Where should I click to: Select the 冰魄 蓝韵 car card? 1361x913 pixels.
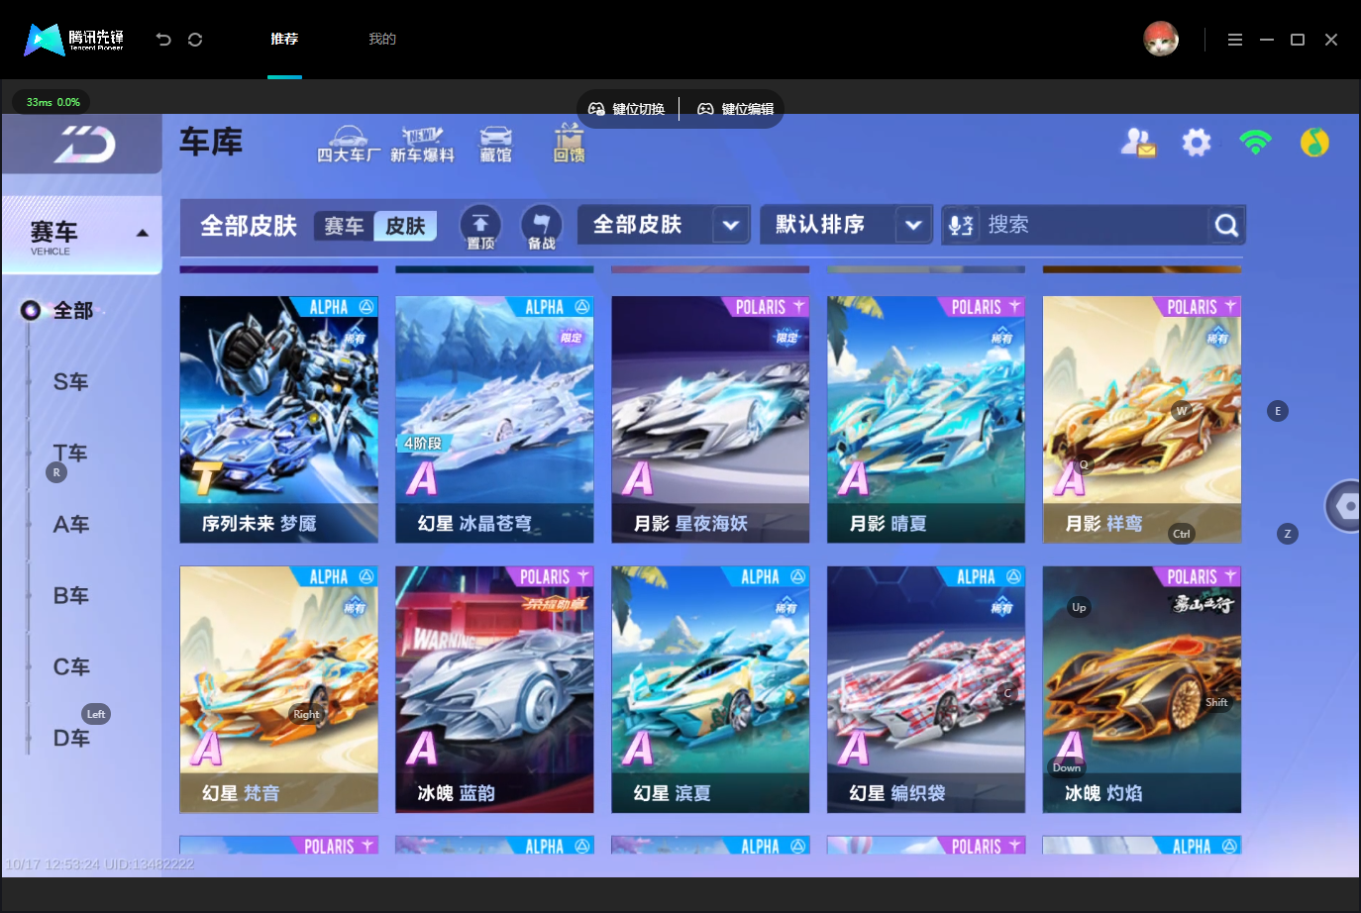494,689
